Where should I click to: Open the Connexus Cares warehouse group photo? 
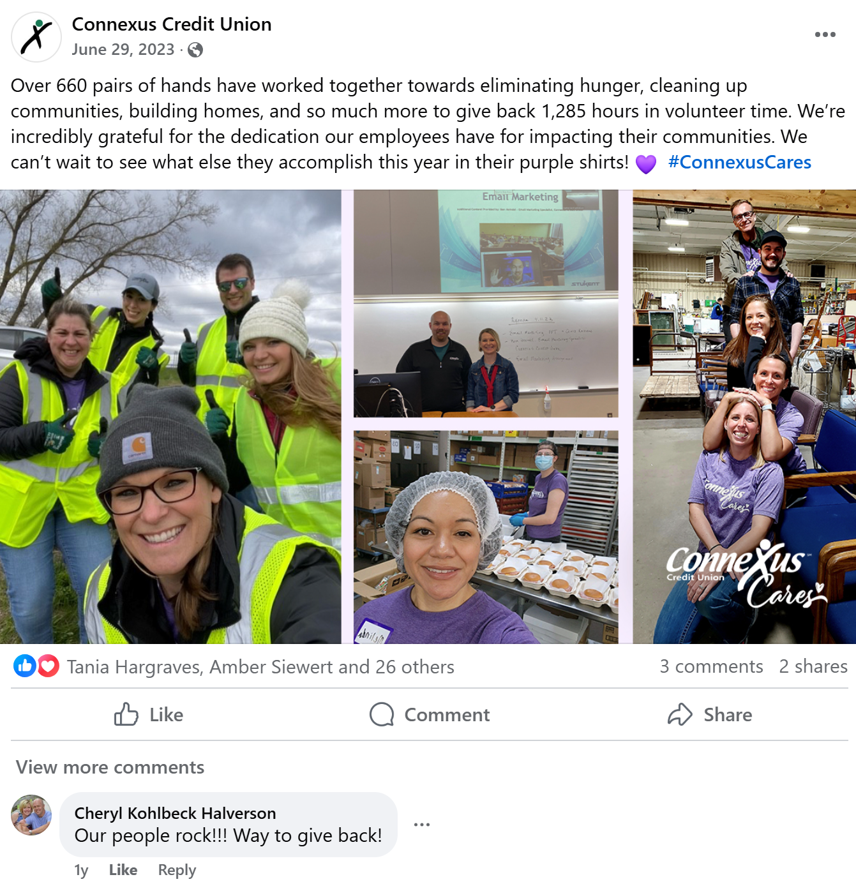coord(744,417)
